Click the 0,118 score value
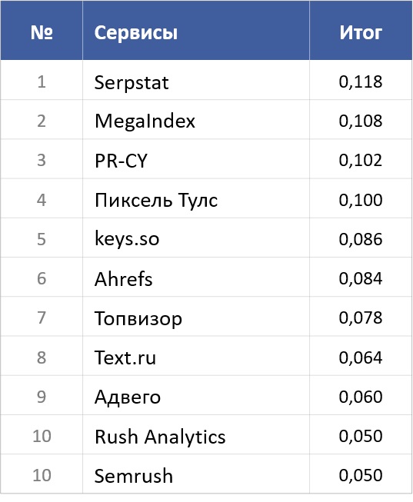Screen dimensions: 413x502 pyautogui.click(x=361, y=81)
